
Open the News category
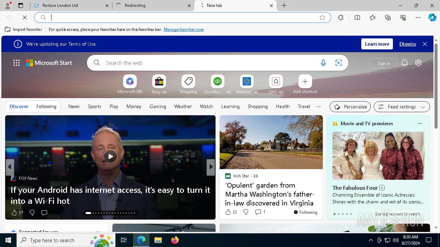tap(74, 106)
